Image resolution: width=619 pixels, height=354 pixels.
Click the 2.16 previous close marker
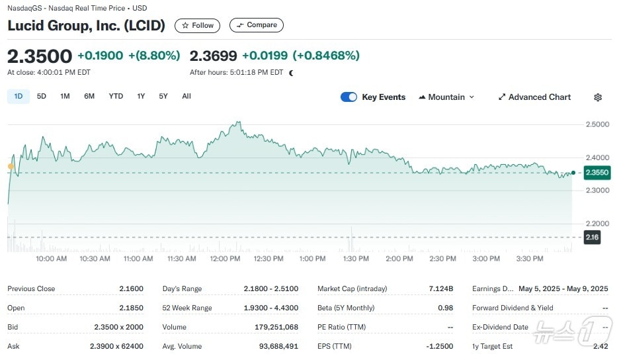coord(592,237)
